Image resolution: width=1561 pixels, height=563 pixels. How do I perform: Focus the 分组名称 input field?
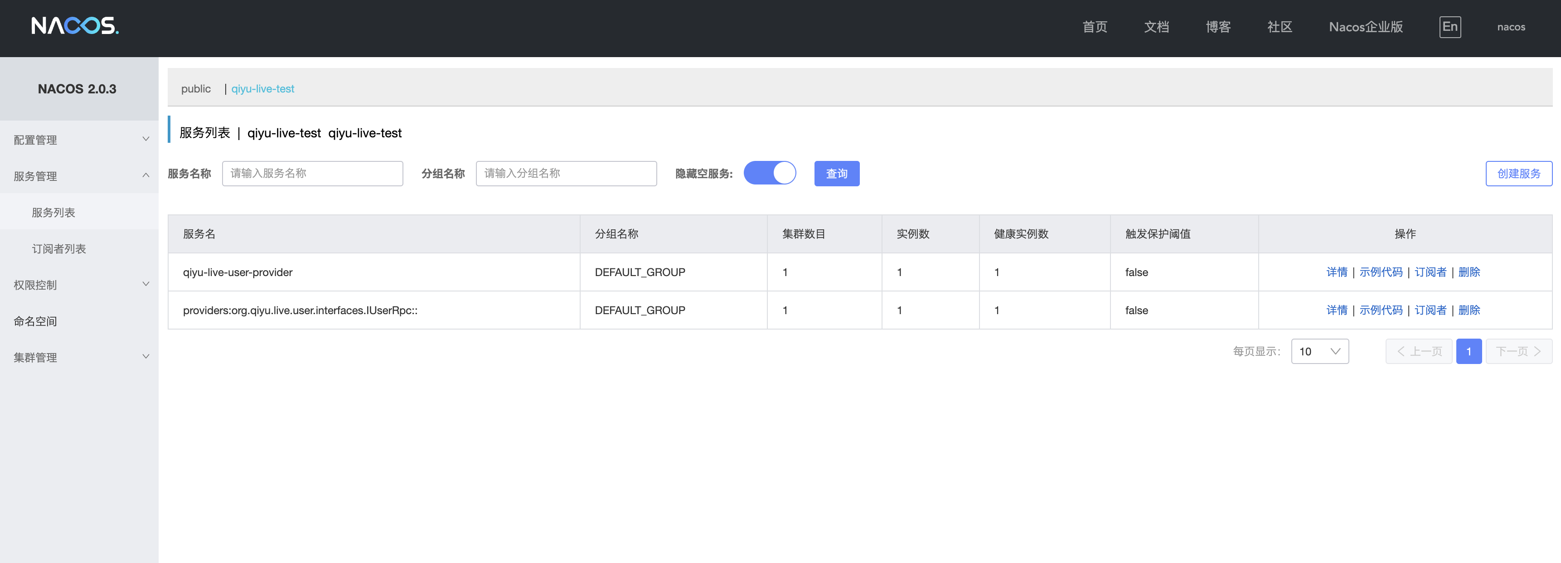coord(566,173)
